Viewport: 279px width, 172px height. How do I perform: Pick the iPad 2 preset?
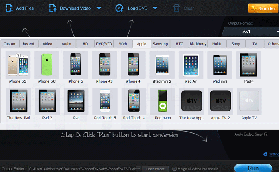point(47,101)
